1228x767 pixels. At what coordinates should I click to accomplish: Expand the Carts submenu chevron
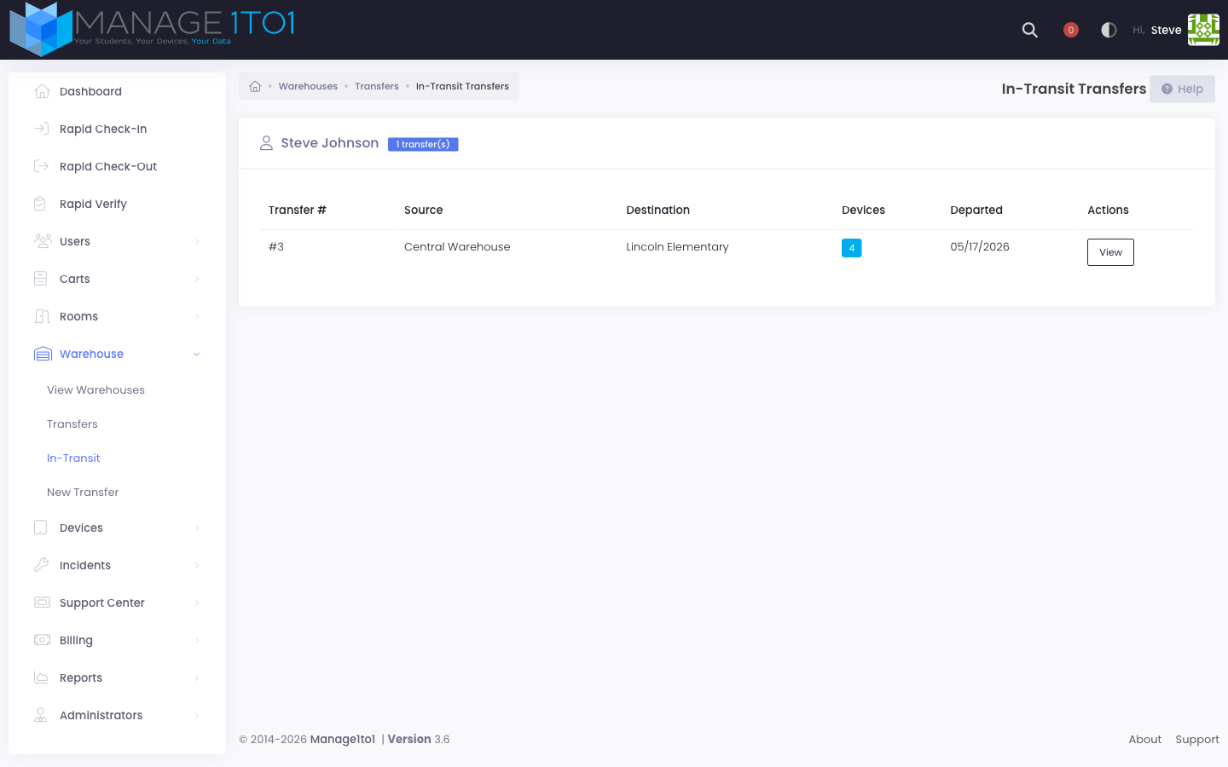(197, 280)
